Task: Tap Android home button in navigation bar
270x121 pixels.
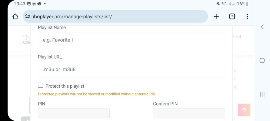Action: tap(262, 60)
